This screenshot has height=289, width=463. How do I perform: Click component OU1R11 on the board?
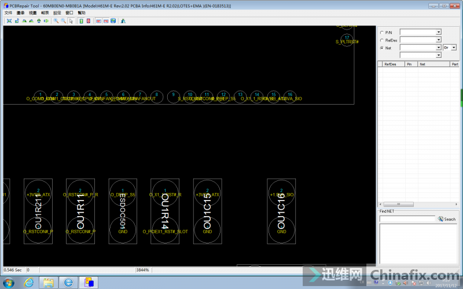coord(80,211)
